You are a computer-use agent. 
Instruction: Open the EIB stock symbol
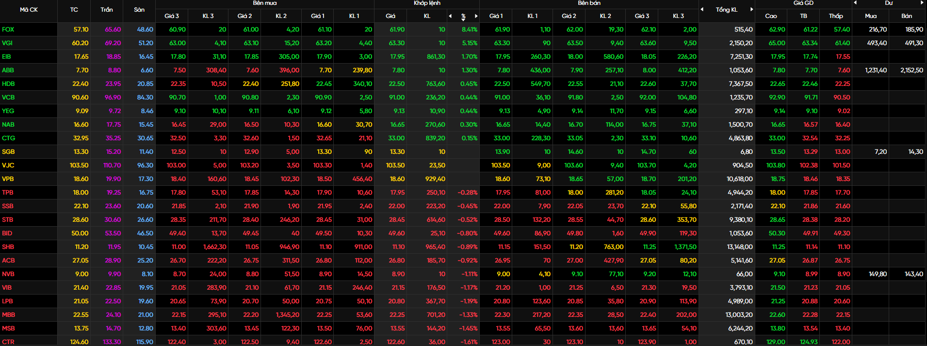coord(6,57)
